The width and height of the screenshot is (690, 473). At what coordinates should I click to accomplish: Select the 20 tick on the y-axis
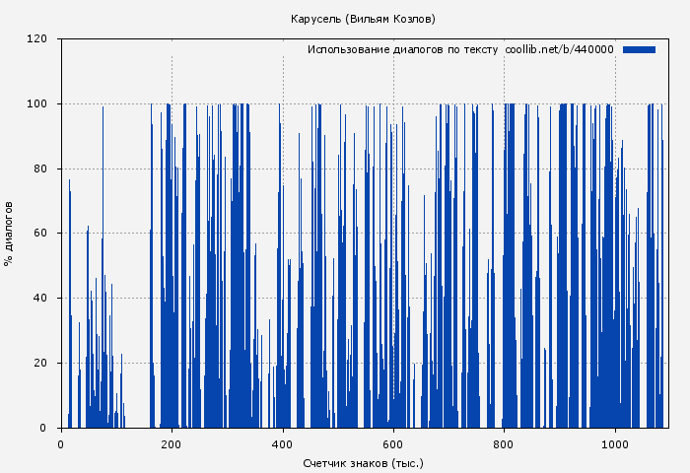40,364
